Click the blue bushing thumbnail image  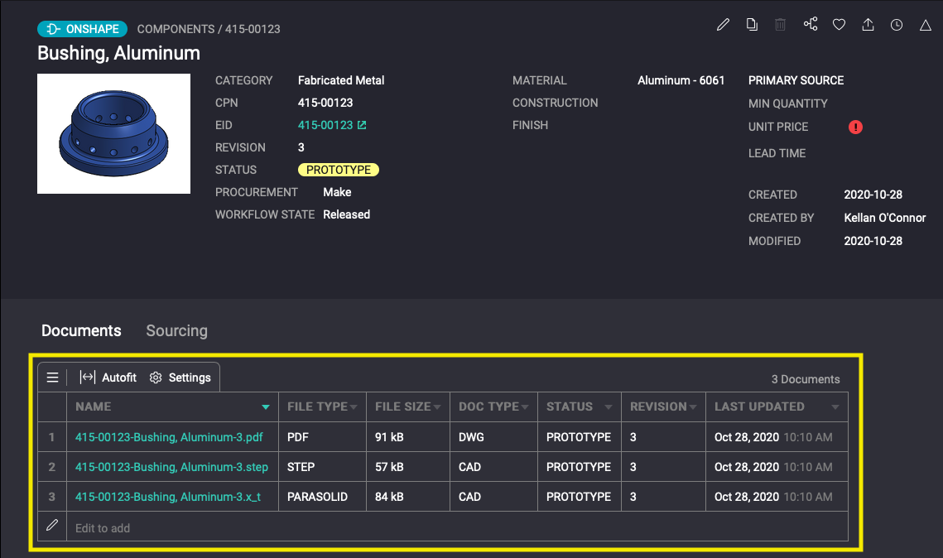tap(113, 134)
